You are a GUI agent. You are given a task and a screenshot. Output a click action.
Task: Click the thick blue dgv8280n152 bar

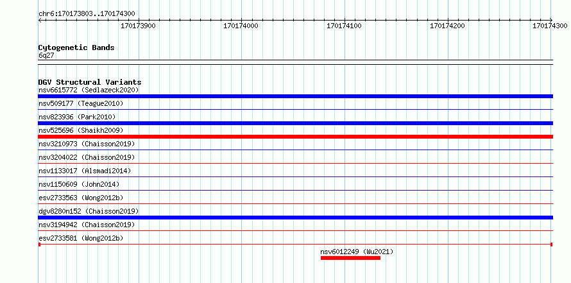click(295, 218)
